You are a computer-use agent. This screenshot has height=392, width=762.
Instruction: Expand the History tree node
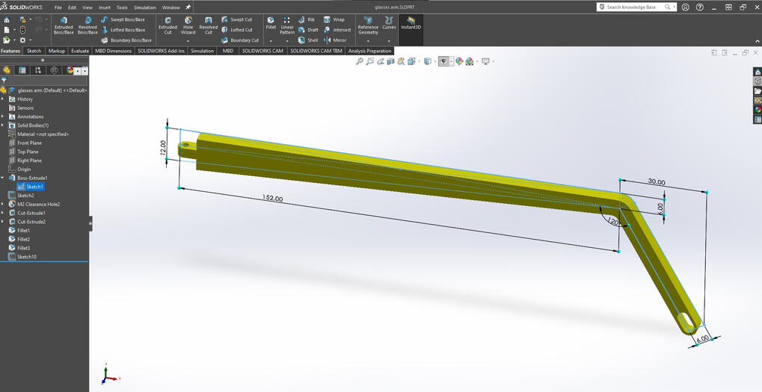[x=3, y=99]
